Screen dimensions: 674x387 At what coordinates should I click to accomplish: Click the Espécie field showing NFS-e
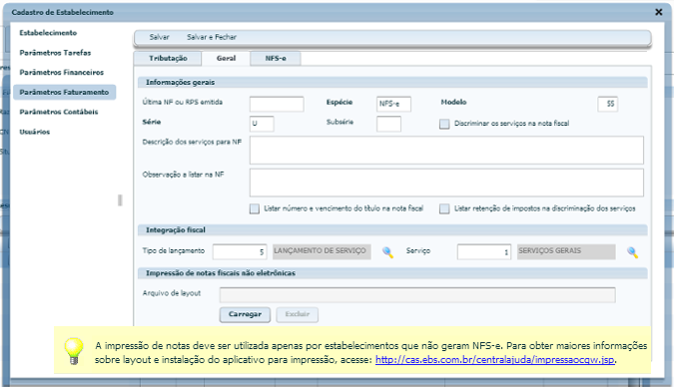click(x=393, y=104)
